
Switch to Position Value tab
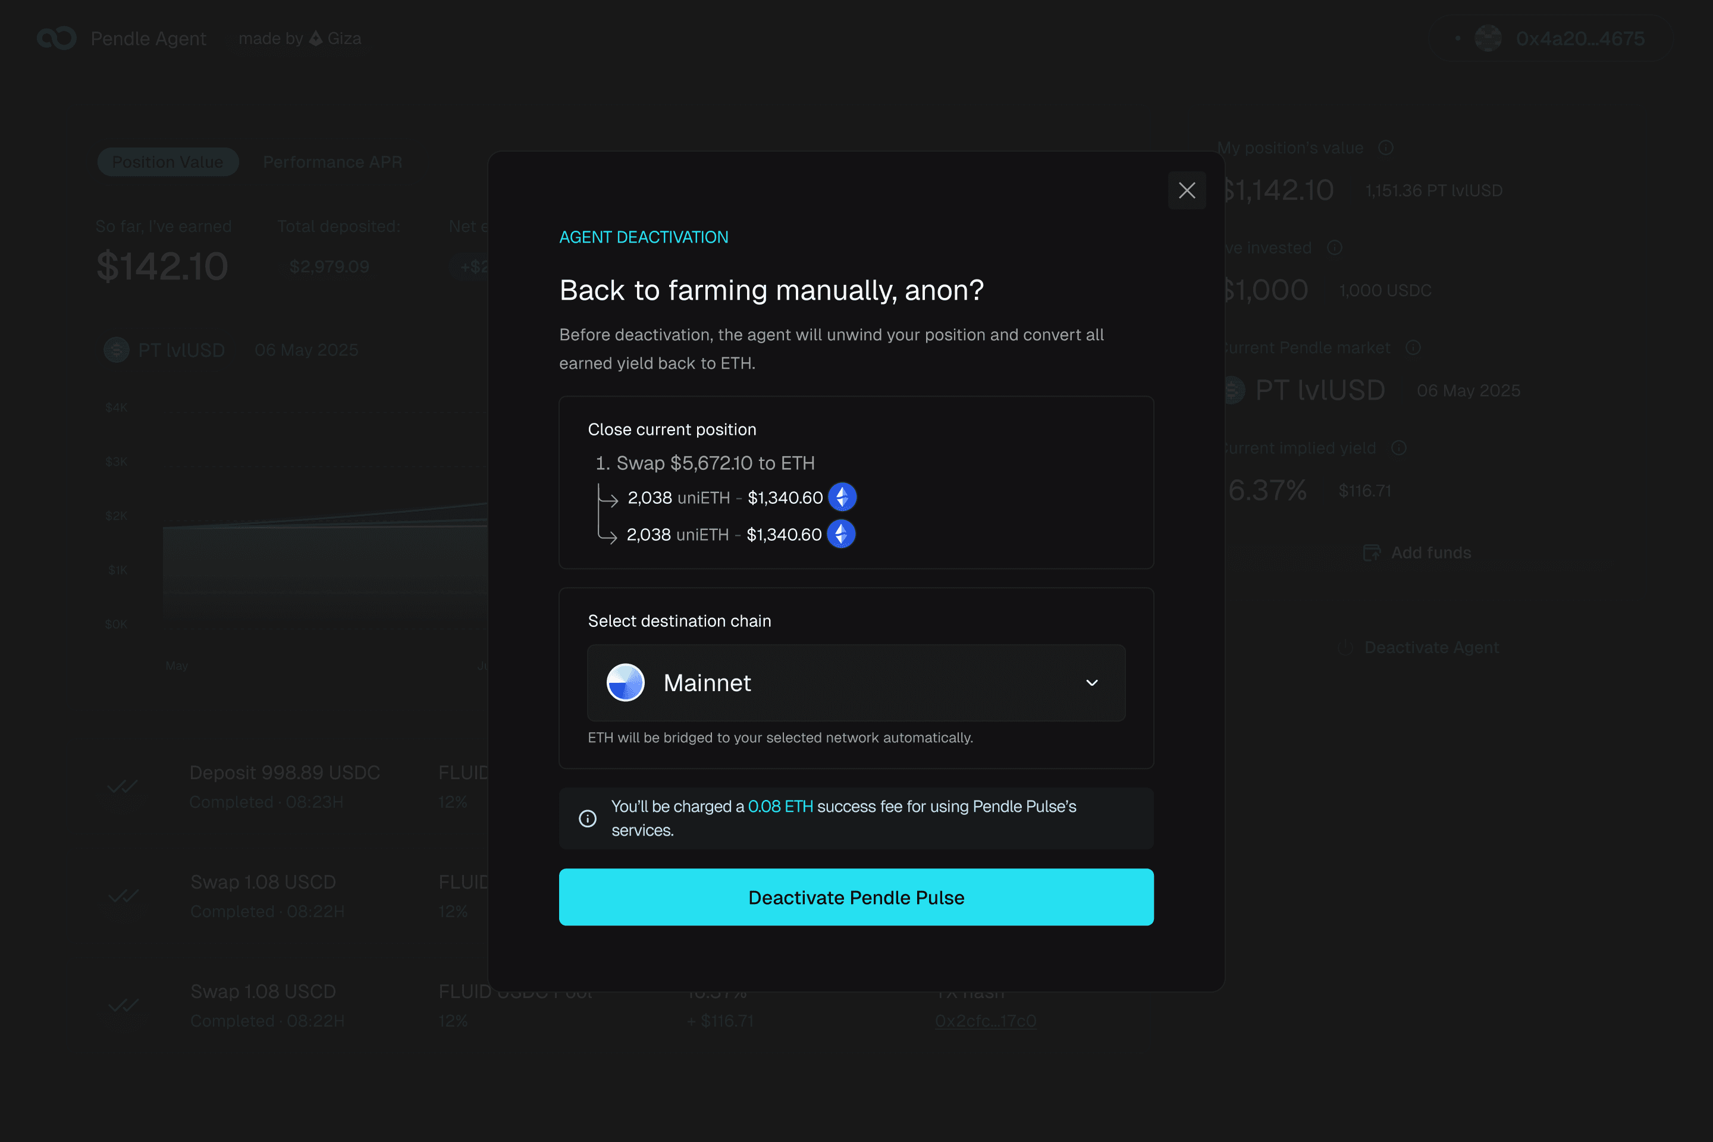tap(168, 162)
